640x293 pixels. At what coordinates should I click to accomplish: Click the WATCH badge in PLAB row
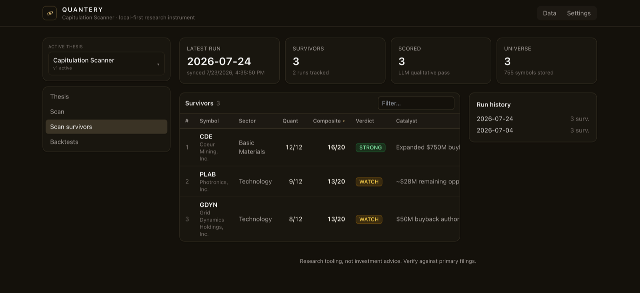tap(369, 182)
